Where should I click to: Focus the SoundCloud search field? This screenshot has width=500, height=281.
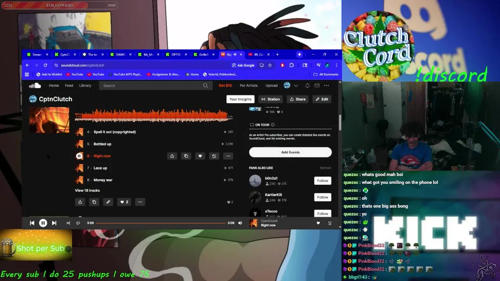[x=155, y=85]
